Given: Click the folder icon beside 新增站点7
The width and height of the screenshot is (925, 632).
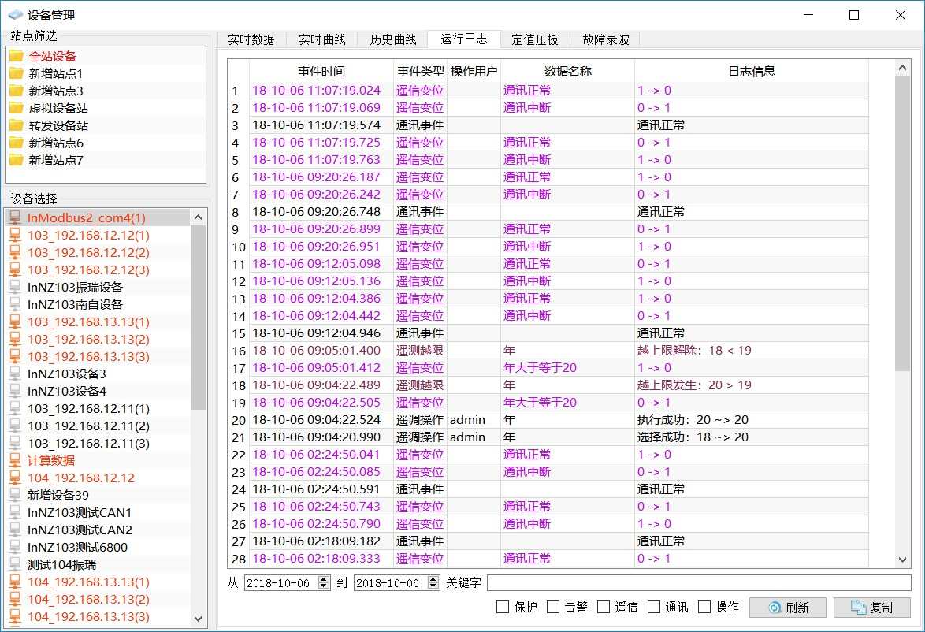Looking at the screenshot, I should (16, 160).
